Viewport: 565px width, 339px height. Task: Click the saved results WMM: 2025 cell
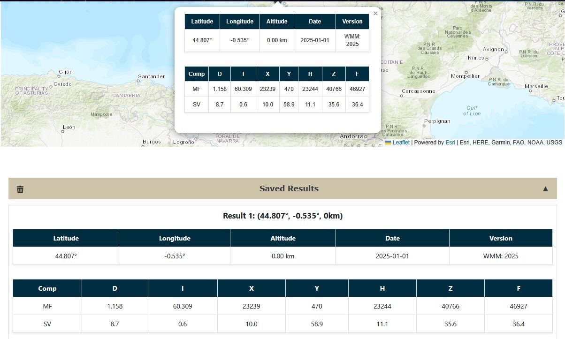[x=501, y=256]
